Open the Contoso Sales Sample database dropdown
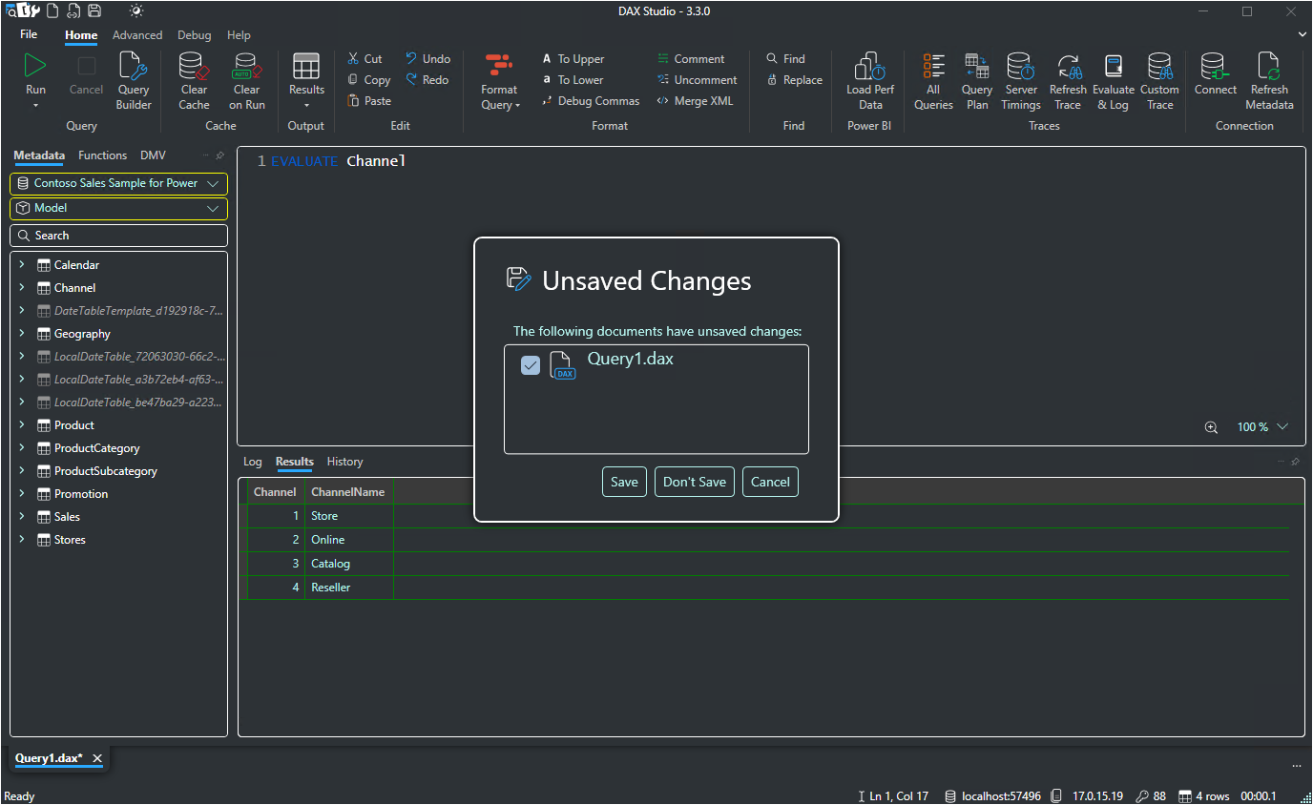 [x=119, y=183]
